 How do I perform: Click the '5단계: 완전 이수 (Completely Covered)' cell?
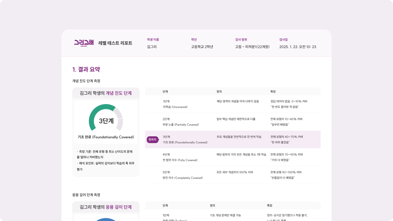pos(183,175)
